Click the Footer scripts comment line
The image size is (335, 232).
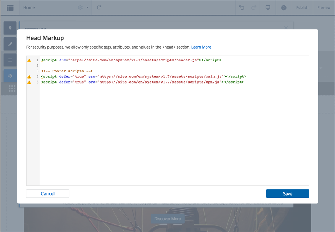point(67,71)
